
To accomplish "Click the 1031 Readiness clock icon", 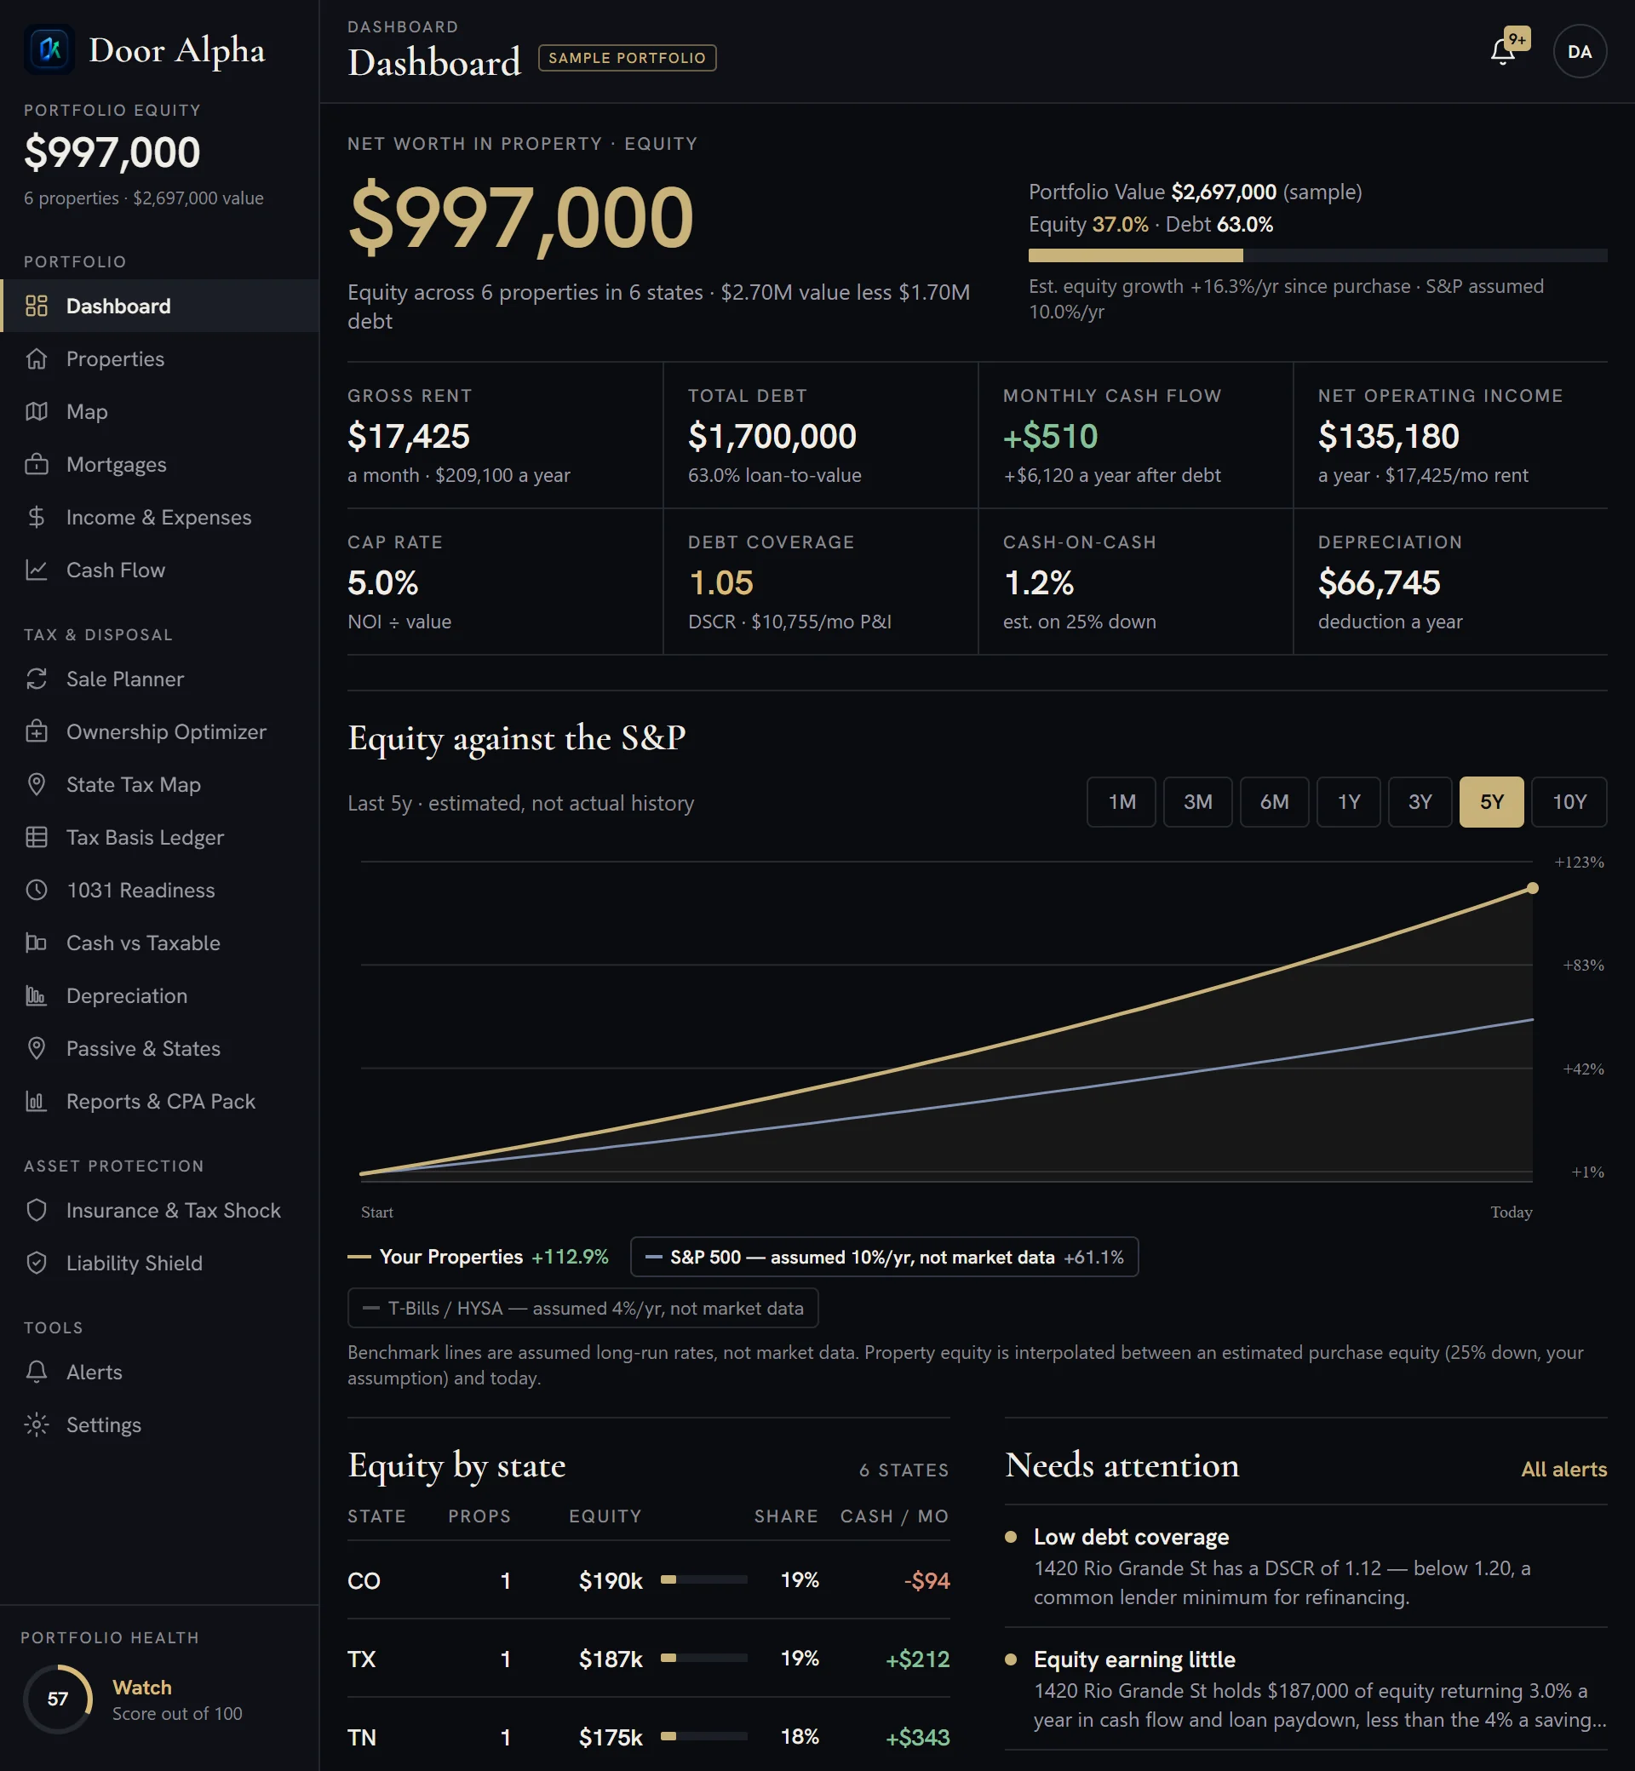I will tap(37, 890).
